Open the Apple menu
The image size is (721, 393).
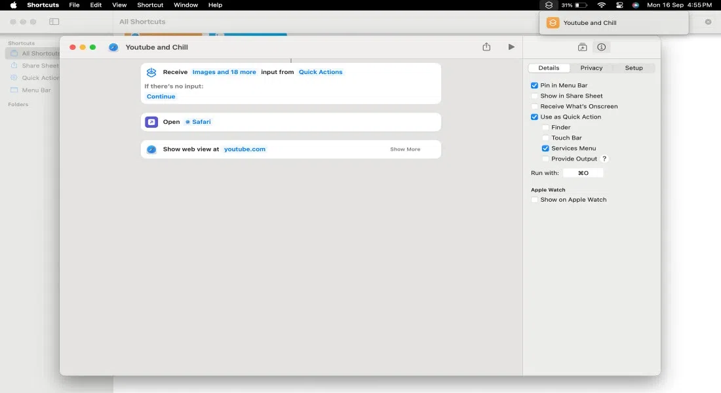tap(13, 5)
